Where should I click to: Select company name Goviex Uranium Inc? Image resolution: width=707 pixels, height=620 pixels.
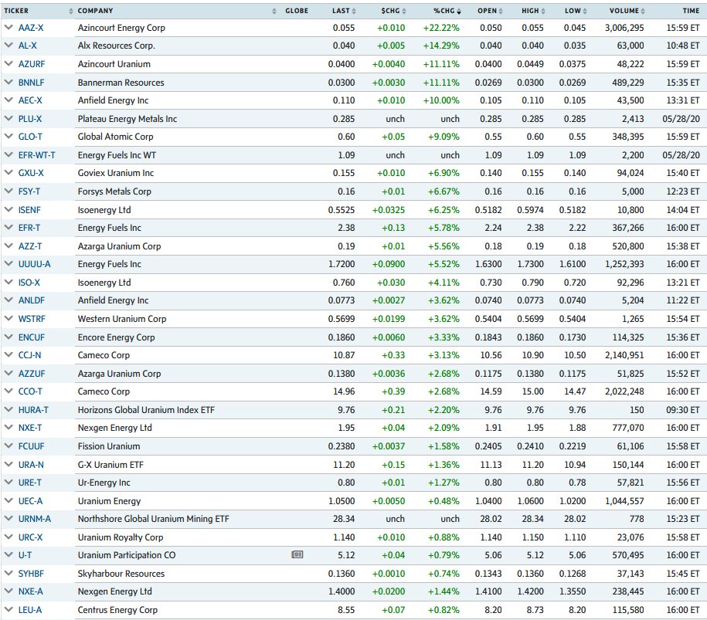(115, 173)
